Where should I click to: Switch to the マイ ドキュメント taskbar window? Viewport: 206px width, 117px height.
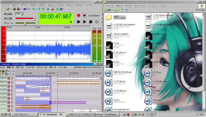click(x=24, y=114)
